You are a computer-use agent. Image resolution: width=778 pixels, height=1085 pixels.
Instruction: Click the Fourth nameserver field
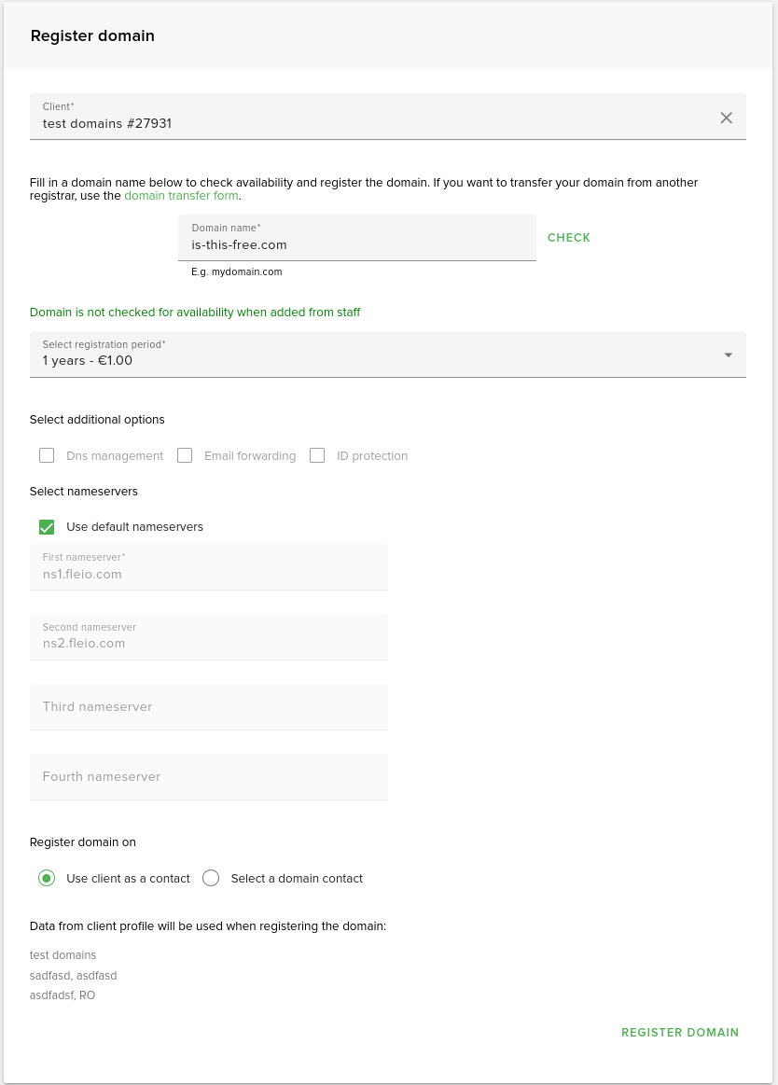[209, 776]
